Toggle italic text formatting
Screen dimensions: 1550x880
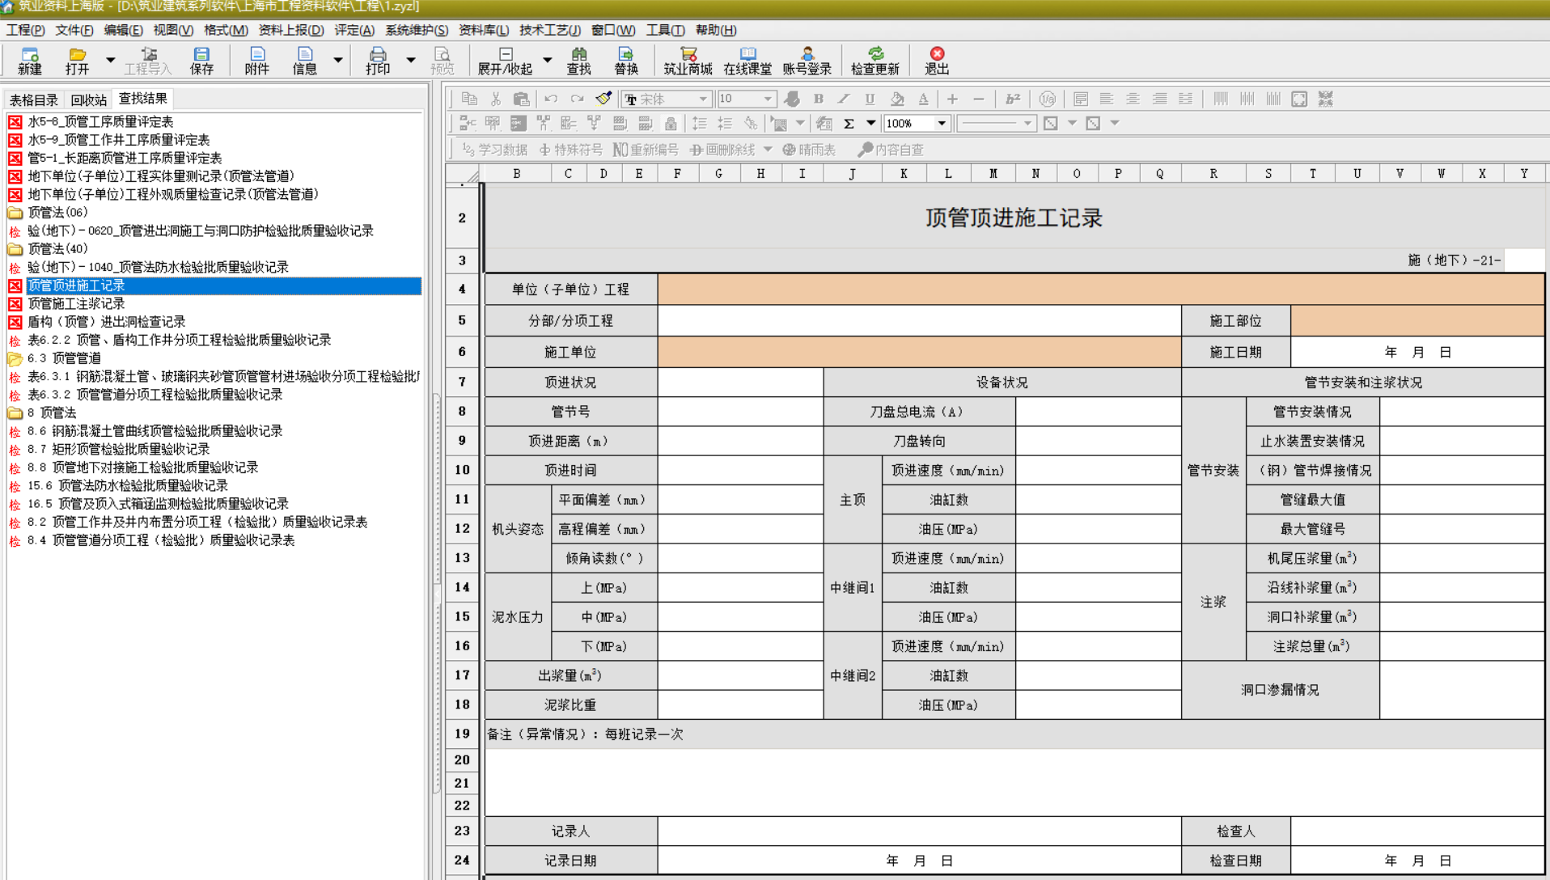[x=844, y=99]
